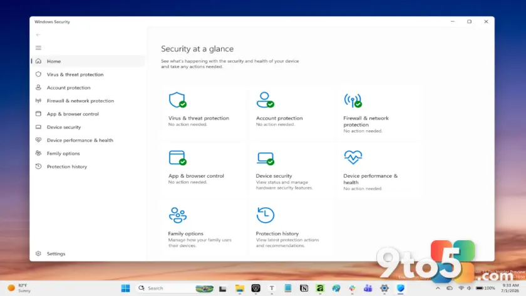The width and height of the screenshot is (526, 296).
Task: Open File Explorer from the taskbar
Action: point(239,288)
